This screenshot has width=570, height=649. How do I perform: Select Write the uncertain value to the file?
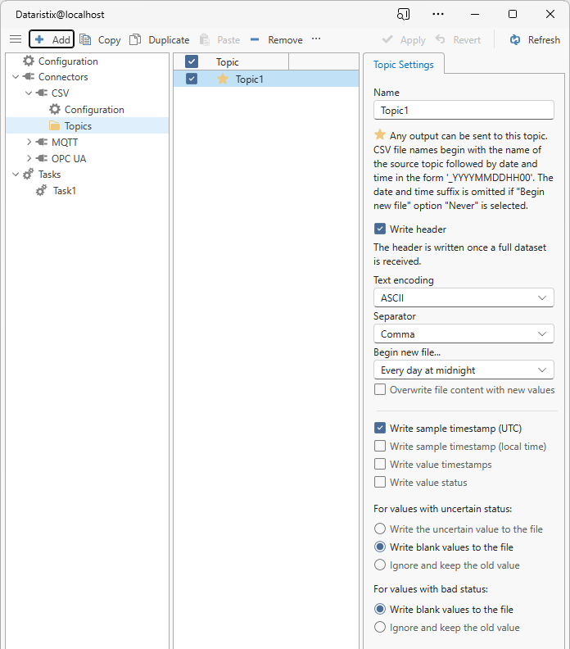tap(380, 529)
